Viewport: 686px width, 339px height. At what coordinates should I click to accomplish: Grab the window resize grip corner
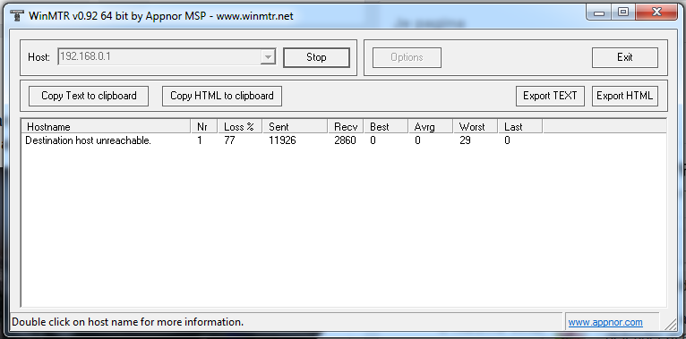point(670,324)
